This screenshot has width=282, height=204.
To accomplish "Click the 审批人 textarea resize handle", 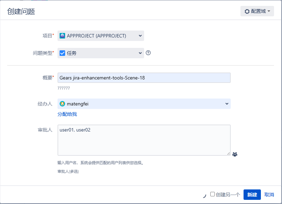I will tap(229, 153).
